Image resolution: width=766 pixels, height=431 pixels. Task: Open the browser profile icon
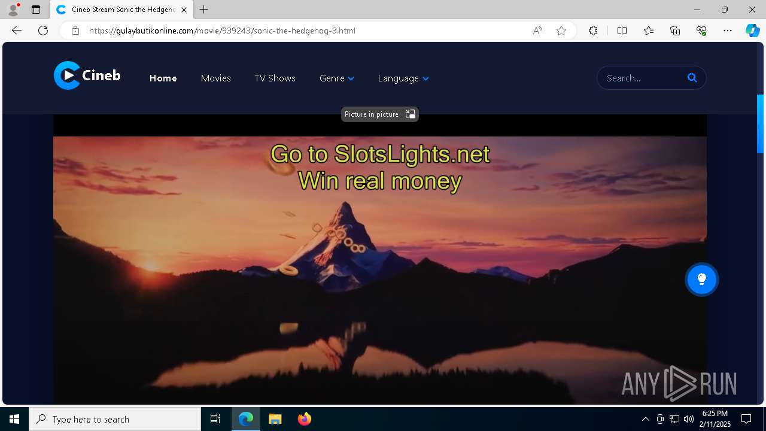pyautogui.click(x=13, y=10)
